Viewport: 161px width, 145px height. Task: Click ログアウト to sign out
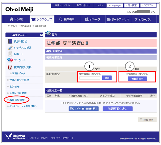(x=148, y=5)
